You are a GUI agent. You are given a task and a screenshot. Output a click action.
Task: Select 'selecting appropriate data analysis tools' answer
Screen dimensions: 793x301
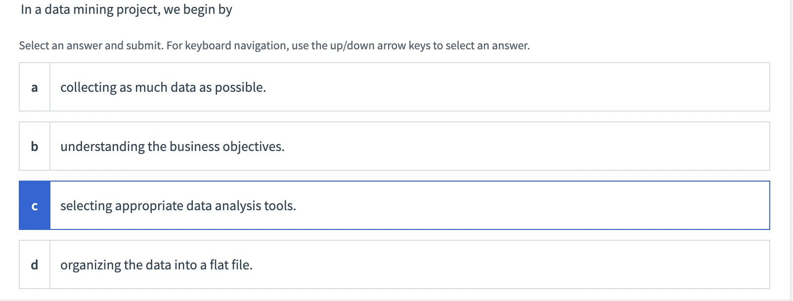tap(178, 206)
